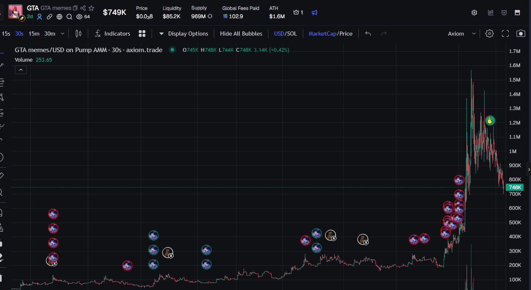Click Hide All Bubbles

[241, 34]
